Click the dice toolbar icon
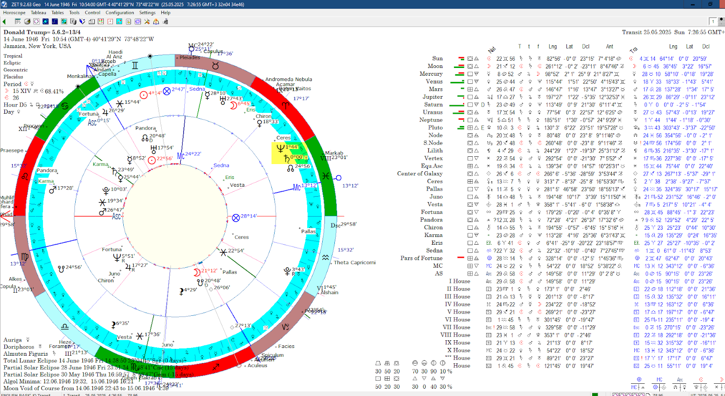 click(73, 21)
